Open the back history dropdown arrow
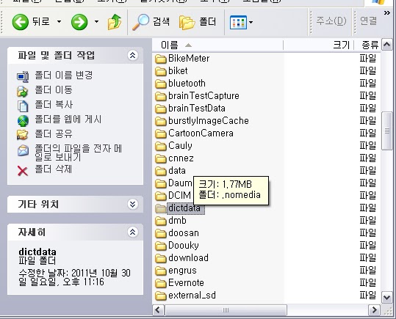This screenshot has width=396, height=319. tap(59, 22)
